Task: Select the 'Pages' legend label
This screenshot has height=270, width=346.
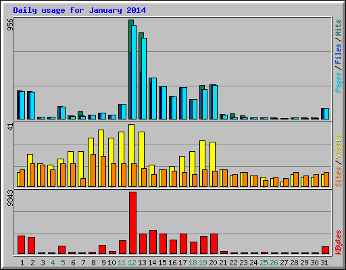Action: [x=339, y=82]
